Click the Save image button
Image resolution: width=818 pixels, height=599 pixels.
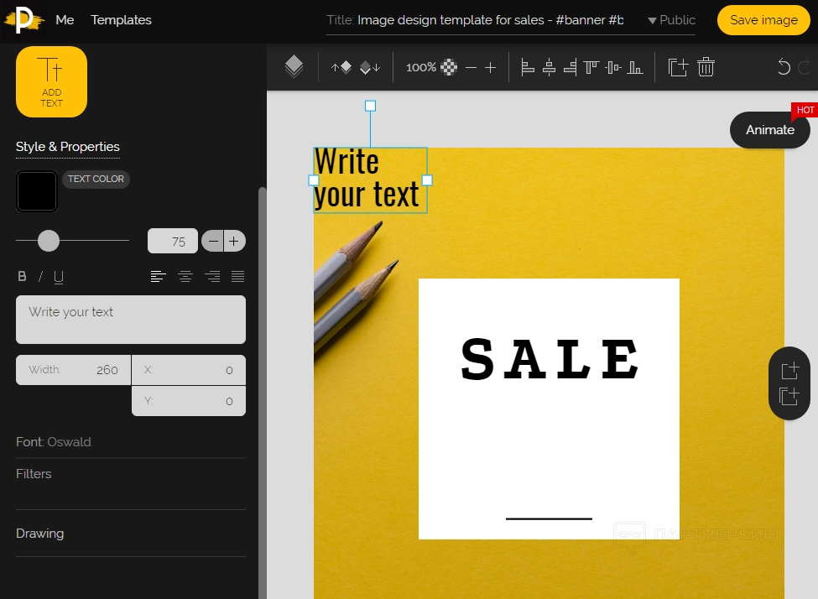coord(763,20)
